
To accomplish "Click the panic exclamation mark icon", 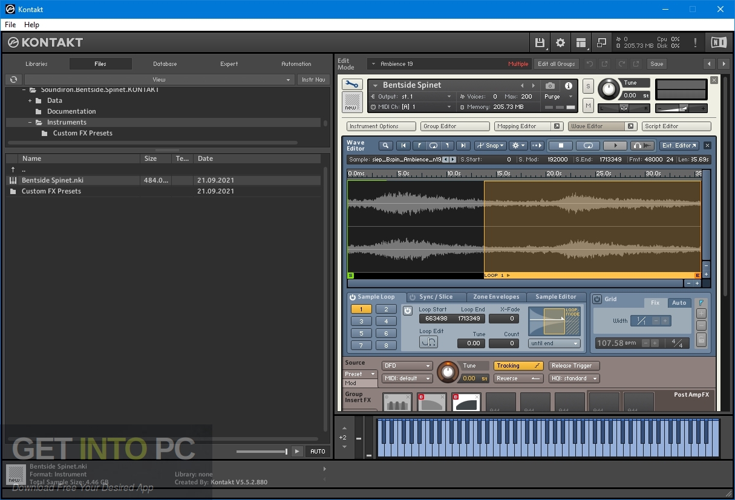I will pyautogui.click(x=695, y=42).
